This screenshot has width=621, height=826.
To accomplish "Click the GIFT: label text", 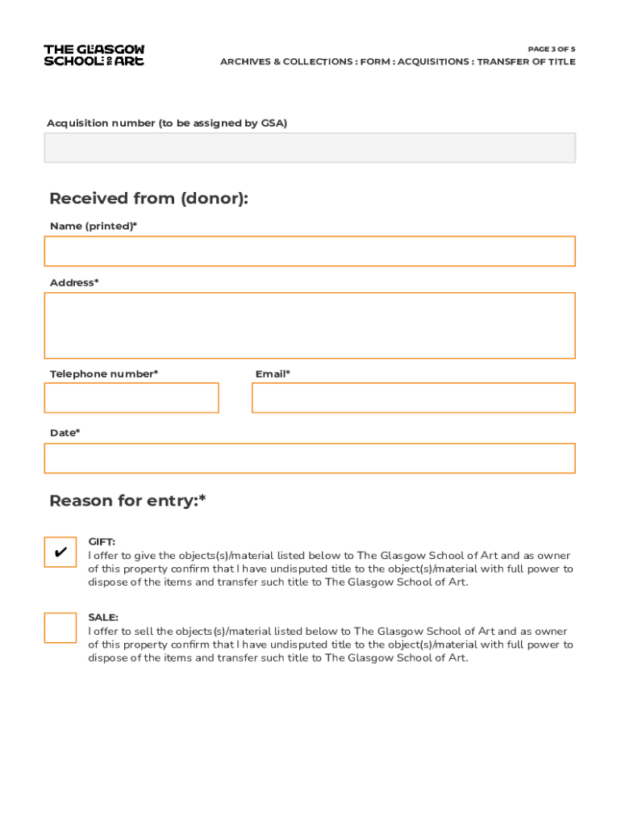I will pyautogui.click(x=102, y=542).
